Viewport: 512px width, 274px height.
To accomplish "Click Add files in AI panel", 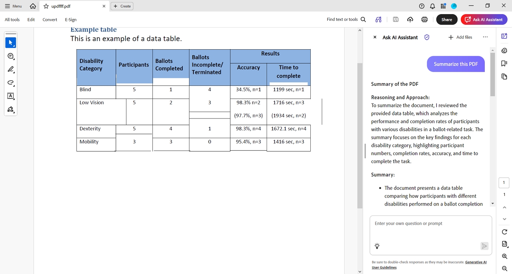I will [460, 37].
